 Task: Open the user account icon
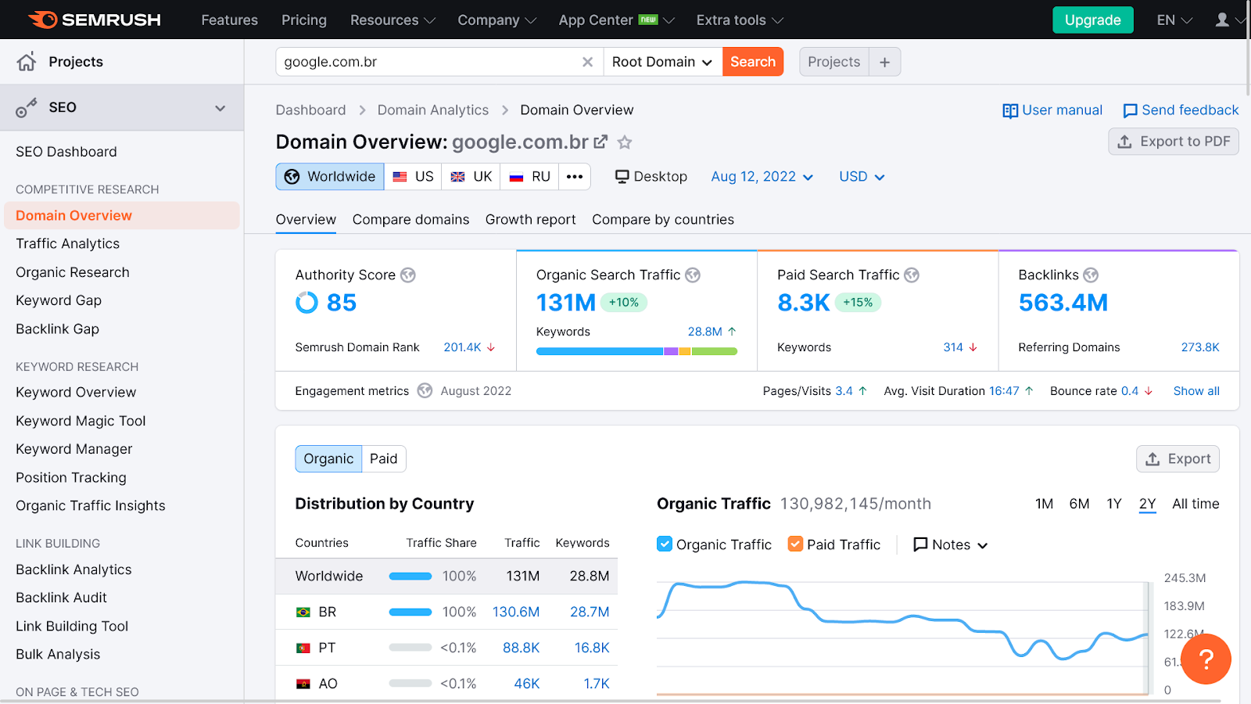tap(1222, 20)
